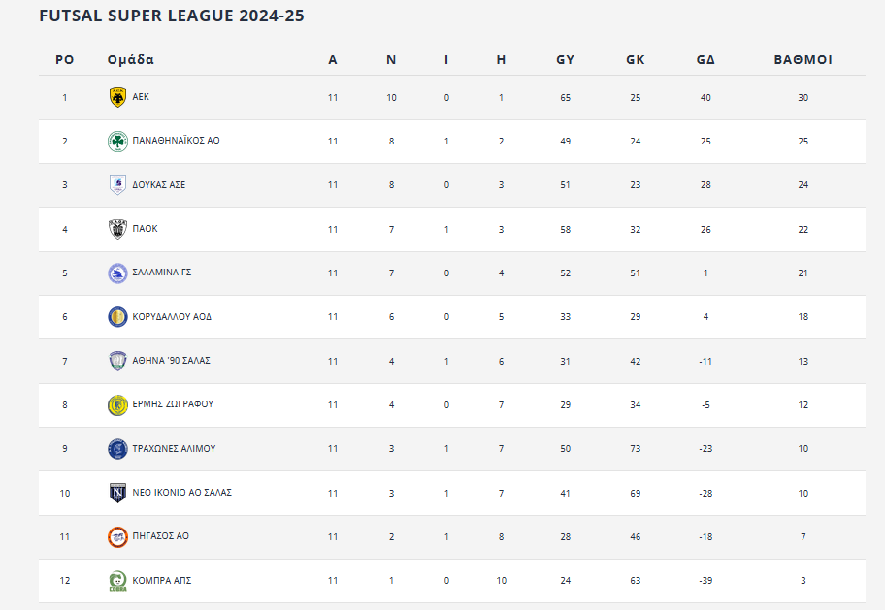Click the Futsal Super League 2024-25 title
The height and width of the screenshot is (610, 885).
[172, 16]
